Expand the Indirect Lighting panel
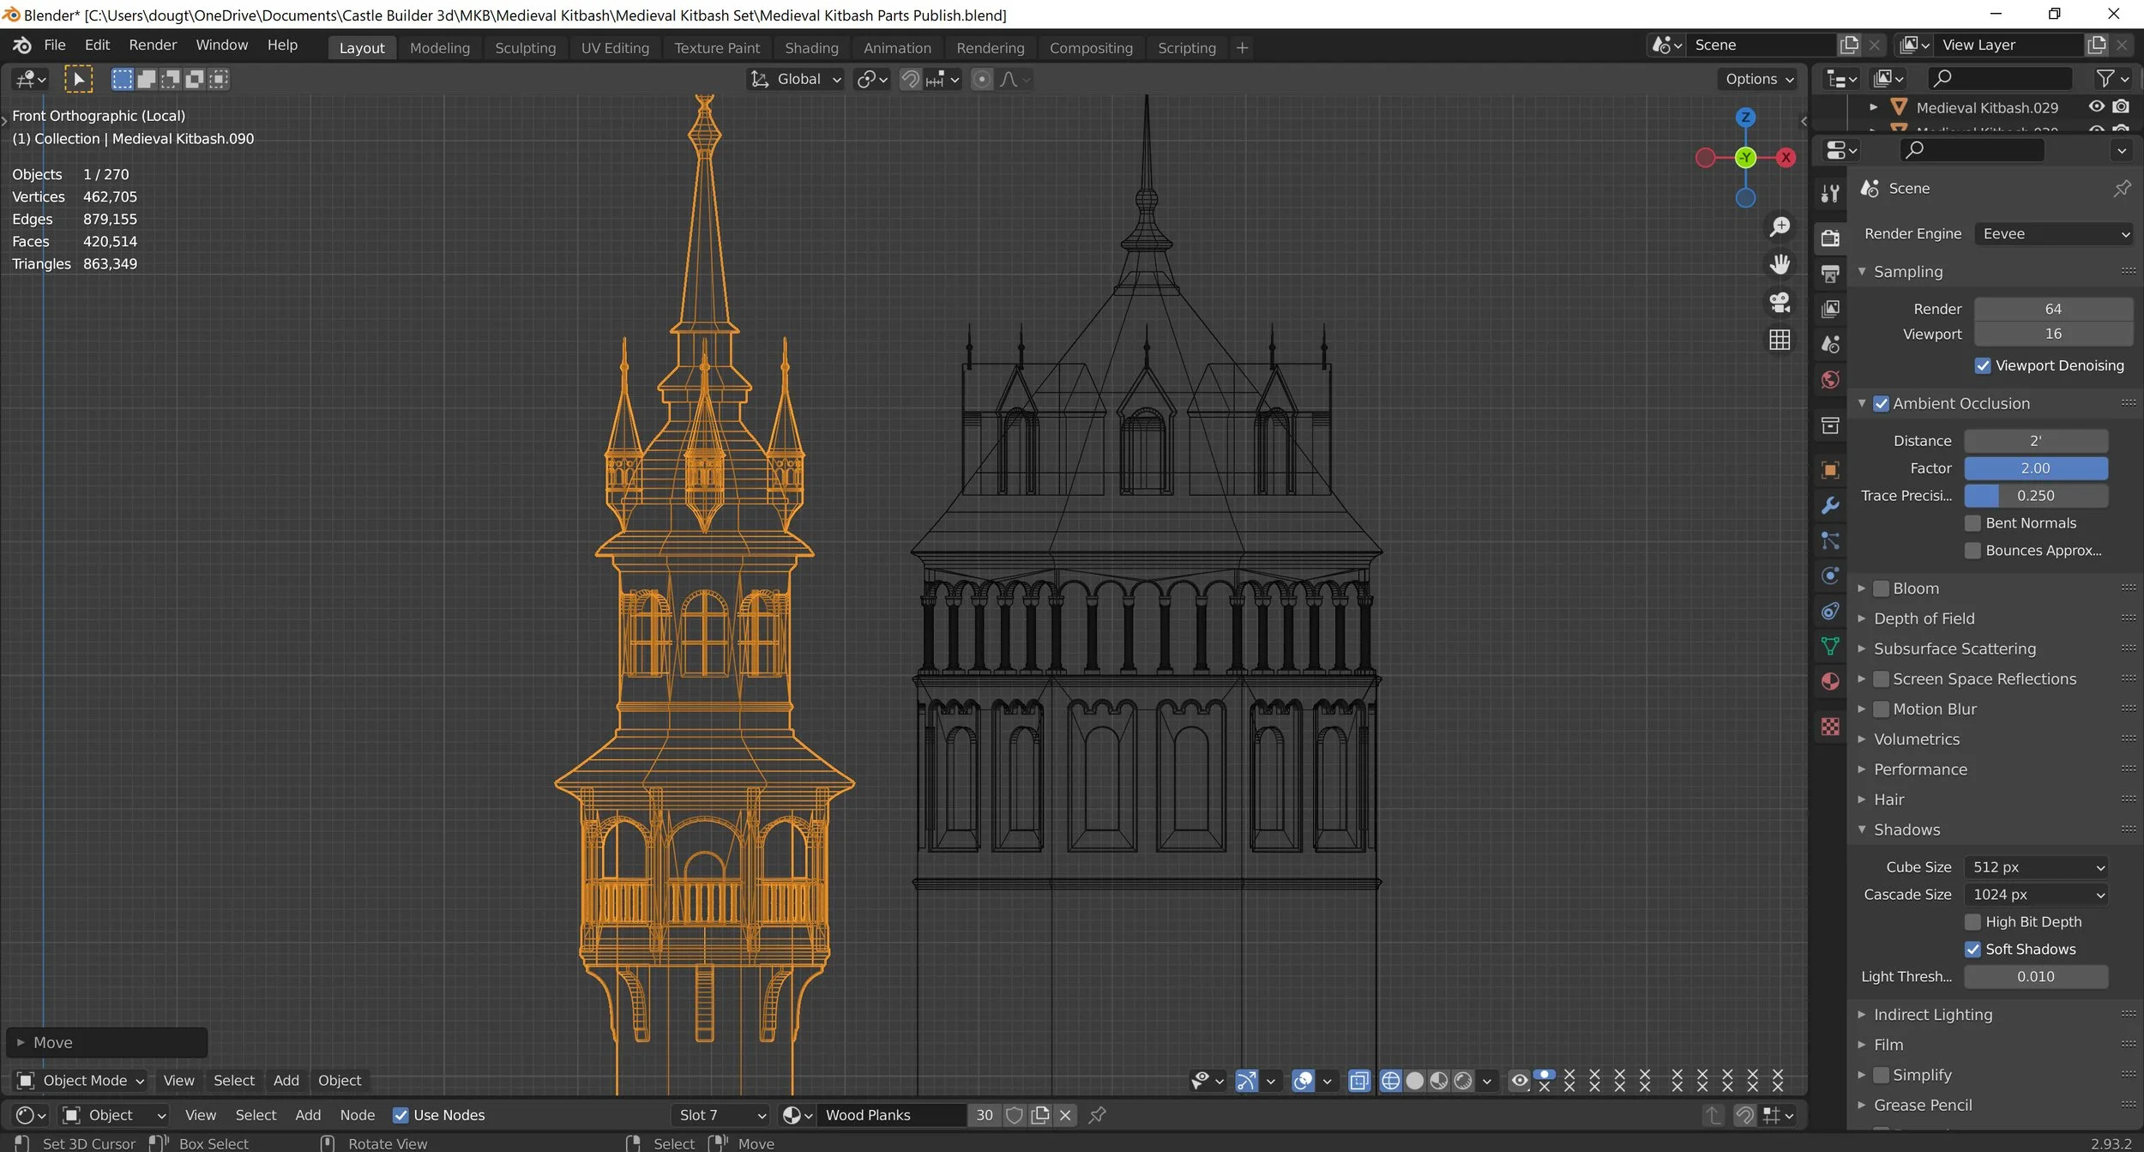 coord(1932,1015)
